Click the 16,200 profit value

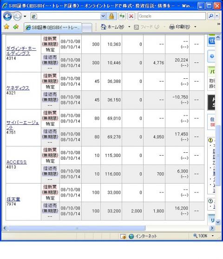point(181,208)
